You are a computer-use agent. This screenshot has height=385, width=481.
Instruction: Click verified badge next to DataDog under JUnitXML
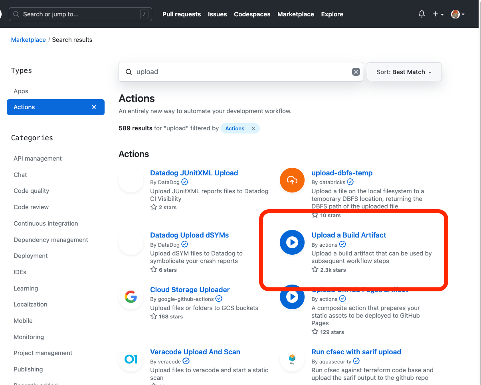tap(185, 182)
